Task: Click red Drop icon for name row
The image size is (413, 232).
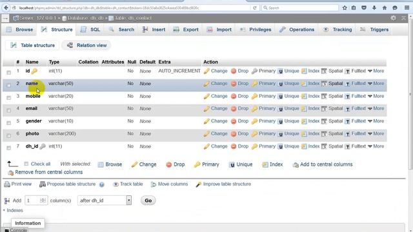Action: [x=234, y=84]
